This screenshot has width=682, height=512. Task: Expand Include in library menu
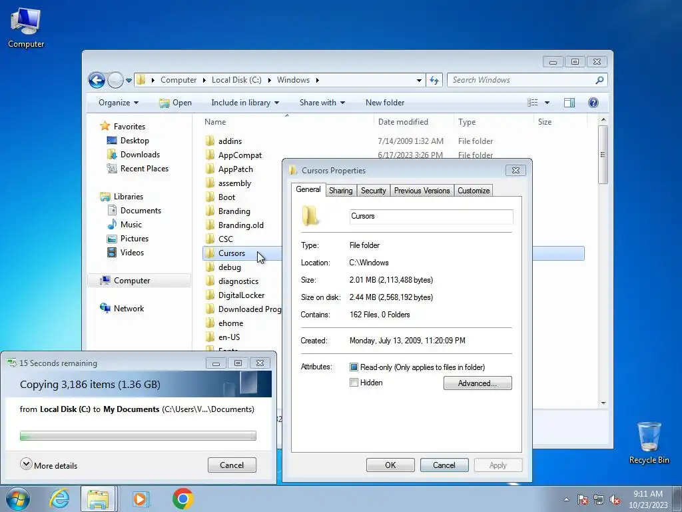[245, 103]
